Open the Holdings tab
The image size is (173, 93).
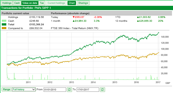(x=7, y=3)
